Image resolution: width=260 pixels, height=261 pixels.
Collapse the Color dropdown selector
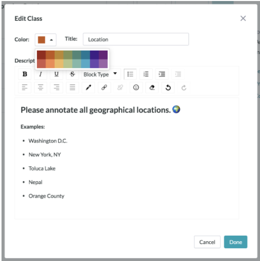(46, 40)
